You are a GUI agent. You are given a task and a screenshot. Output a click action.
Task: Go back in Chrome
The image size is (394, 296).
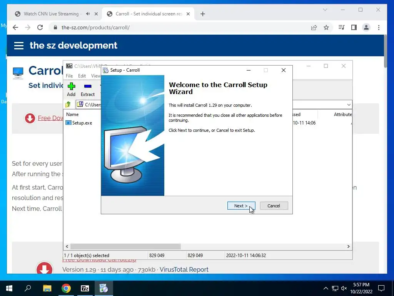coord(15,27)
